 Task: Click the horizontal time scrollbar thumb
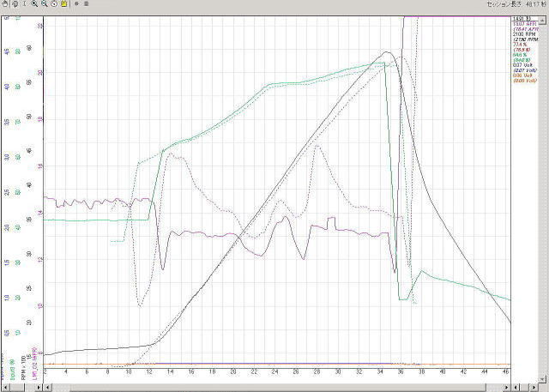pos(278,388)
